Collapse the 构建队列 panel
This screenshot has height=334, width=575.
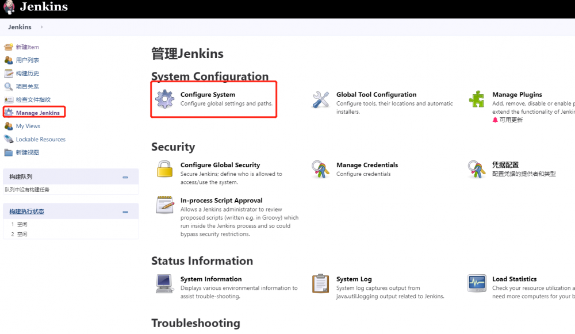(125, 176)
